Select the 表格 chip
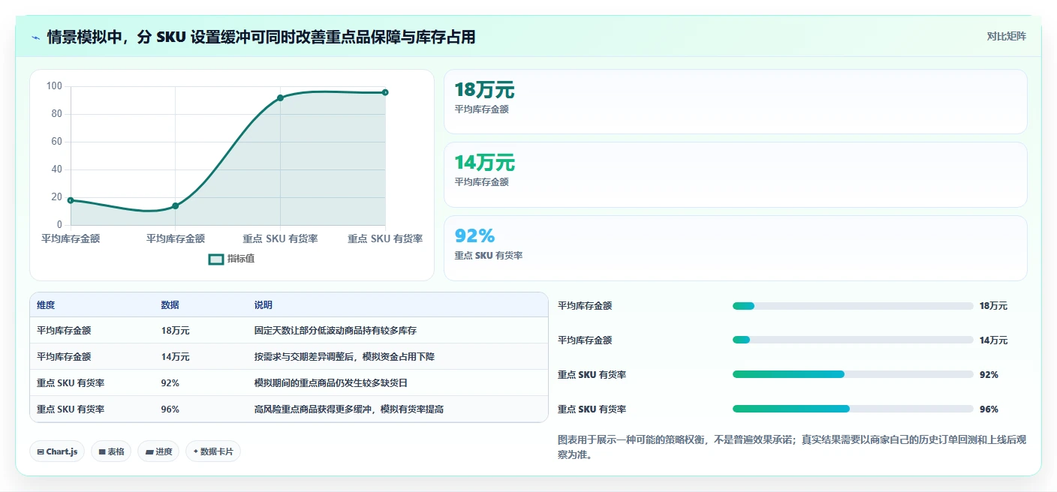1057x492 pixels. tap(110, 451)
